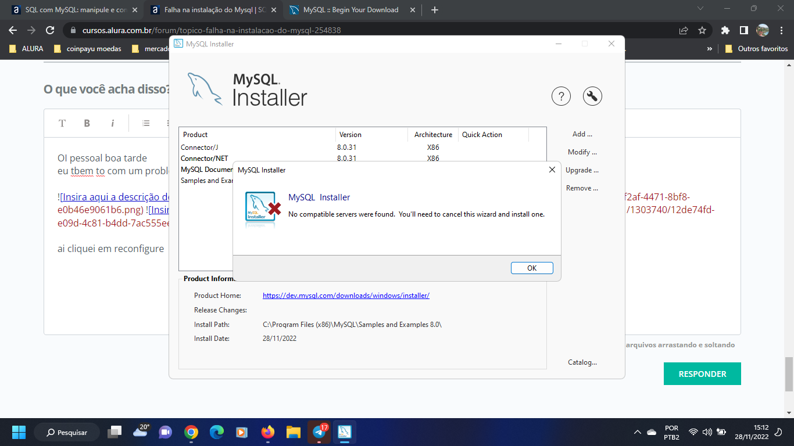The width and height of the screenshot is (794, 446).
Task: Open Firefox from the taskbar
Action: tap(267, 432)
